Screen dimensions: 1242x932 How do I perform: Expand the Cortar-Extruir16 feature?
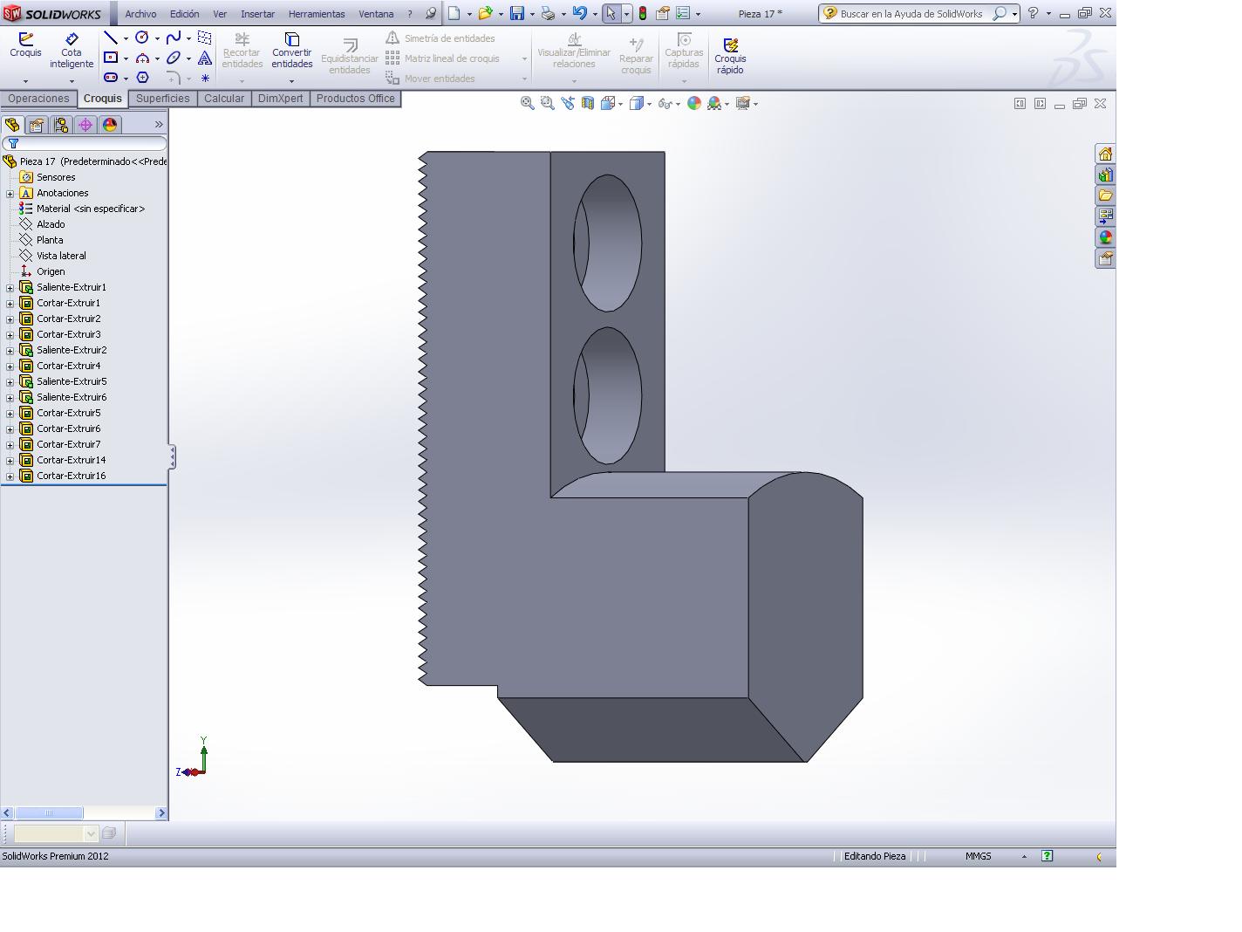click(10, 476)
